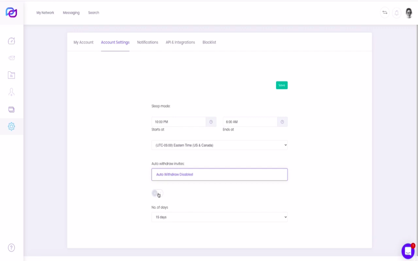Click the 'Starts at' label
418x261 pixels.
(158, 130)
